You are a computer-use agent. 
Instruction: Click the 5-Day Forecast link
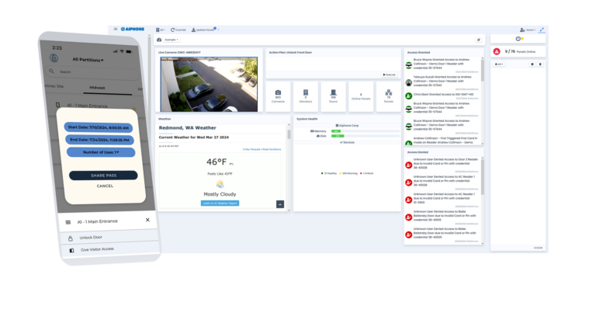[251, 149]
